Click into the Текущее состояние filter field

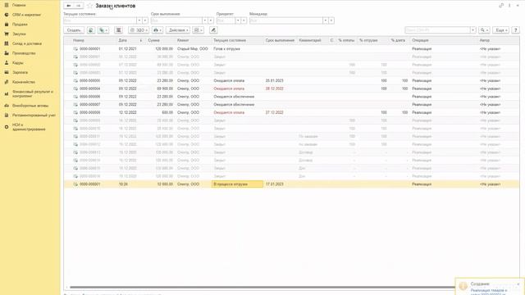(100, 20)
